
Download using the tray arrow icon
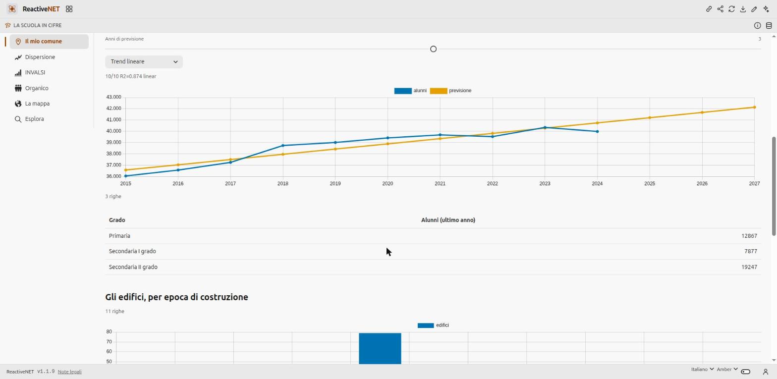click(743, 9)
